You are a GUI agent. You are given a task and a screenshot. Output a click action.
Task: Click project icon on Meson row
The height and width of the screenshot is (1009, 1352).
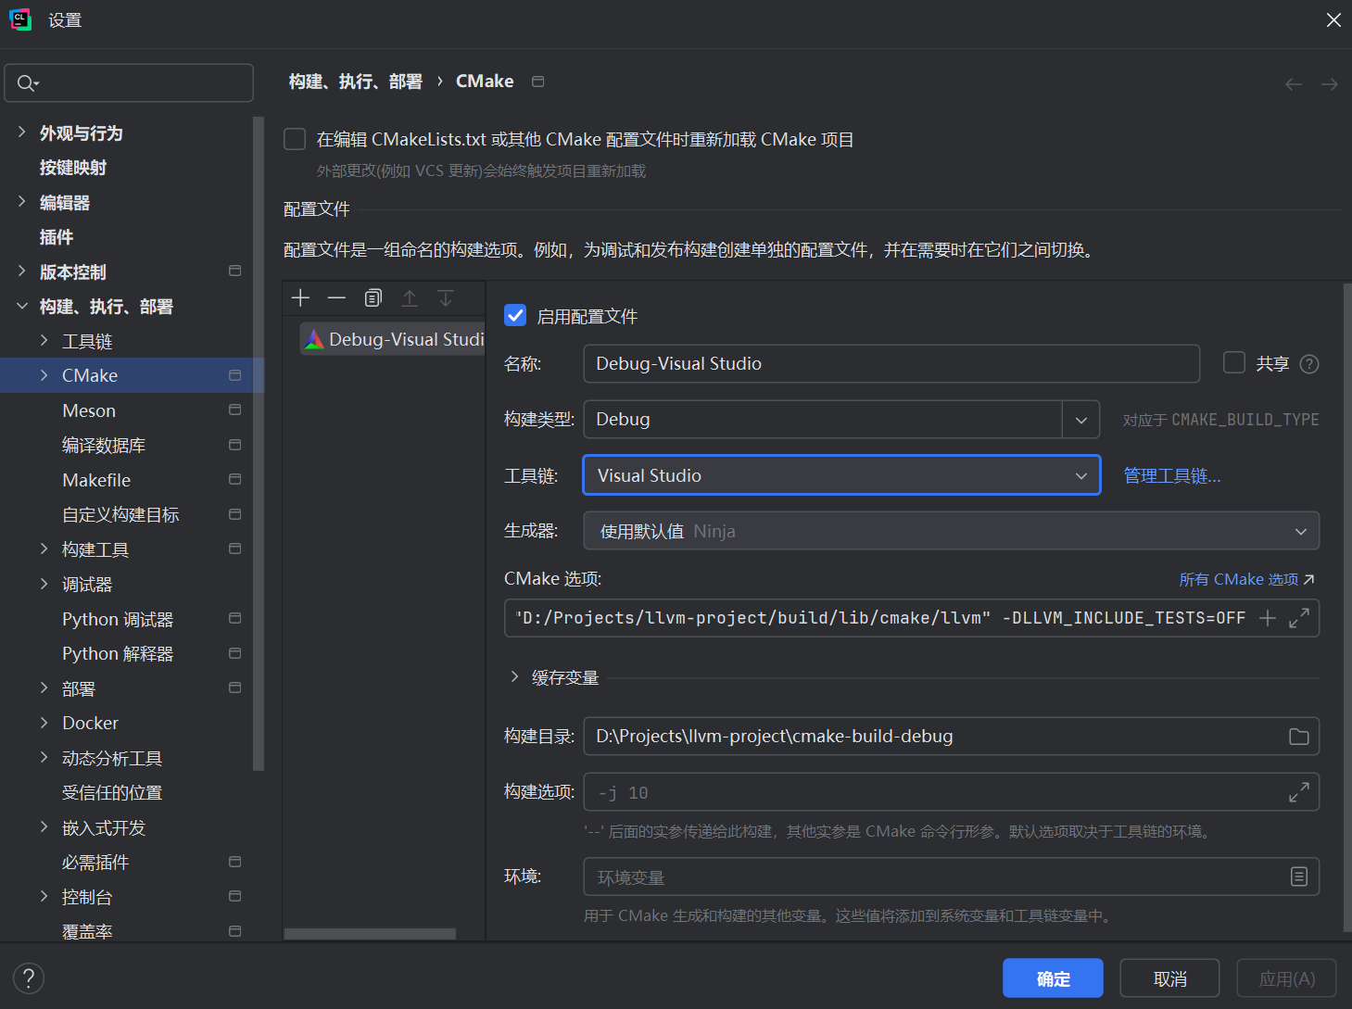[x=234, y=410]
